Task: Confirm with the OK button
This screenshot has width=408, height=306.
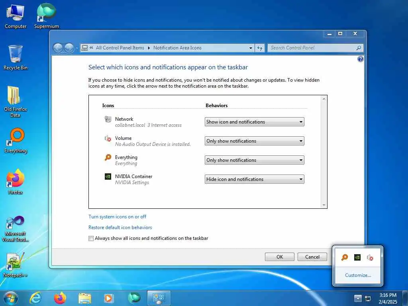Action: coord(280,257)
